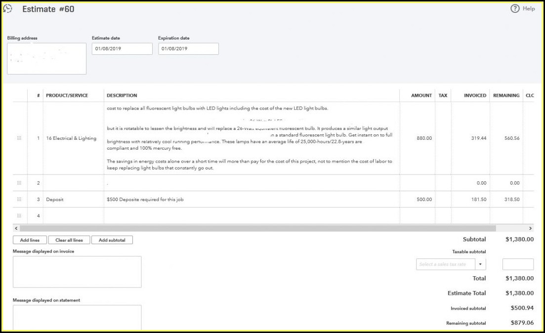Click the drag handle on row 2
545x333 pixels.
point(19,183)
